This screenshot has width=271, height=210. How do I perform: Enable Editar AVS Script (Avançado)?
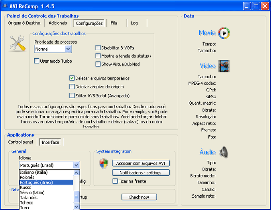tap(72, 95)
